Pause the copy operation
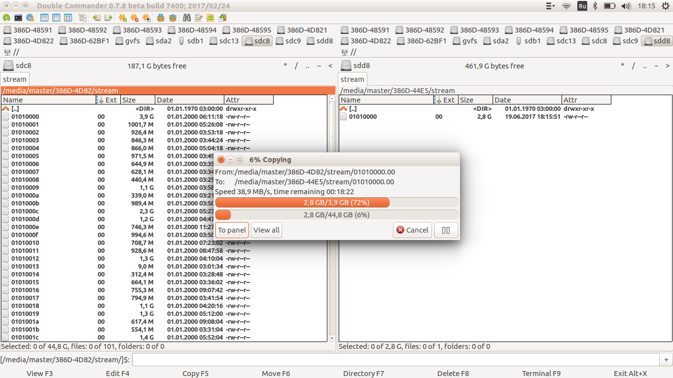This screenshot has height=378, width=673. pos(446,230)
